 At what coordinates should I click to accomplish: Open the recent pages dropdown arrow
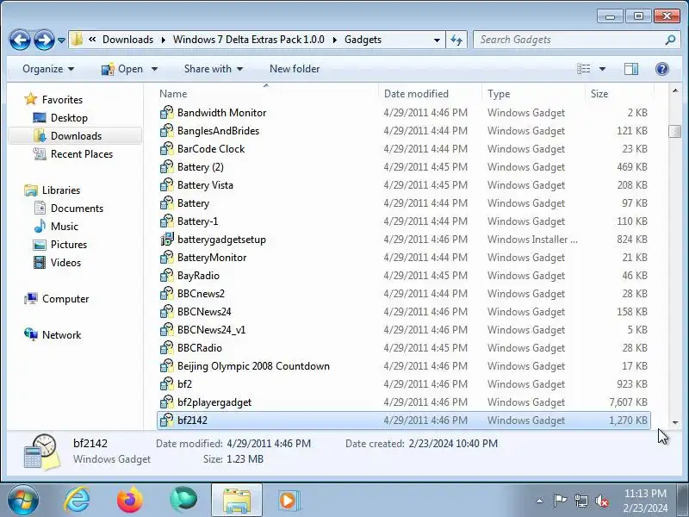click(x=61, y=40)
